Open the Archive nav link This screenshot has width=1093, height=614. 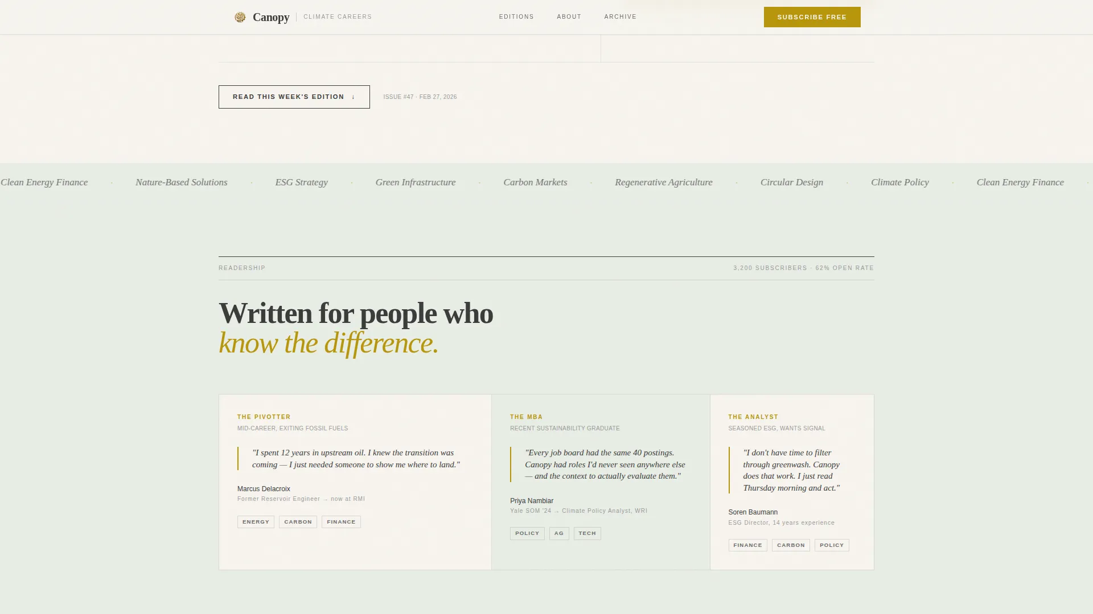click(x=620, y=17)
